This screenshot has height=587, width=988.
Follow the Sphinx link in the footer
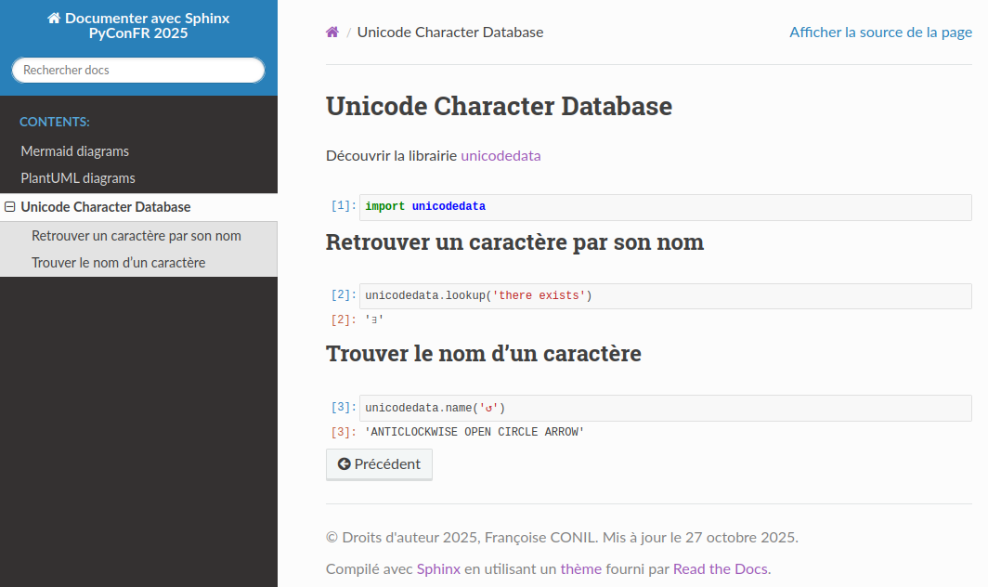pos(438,569)
